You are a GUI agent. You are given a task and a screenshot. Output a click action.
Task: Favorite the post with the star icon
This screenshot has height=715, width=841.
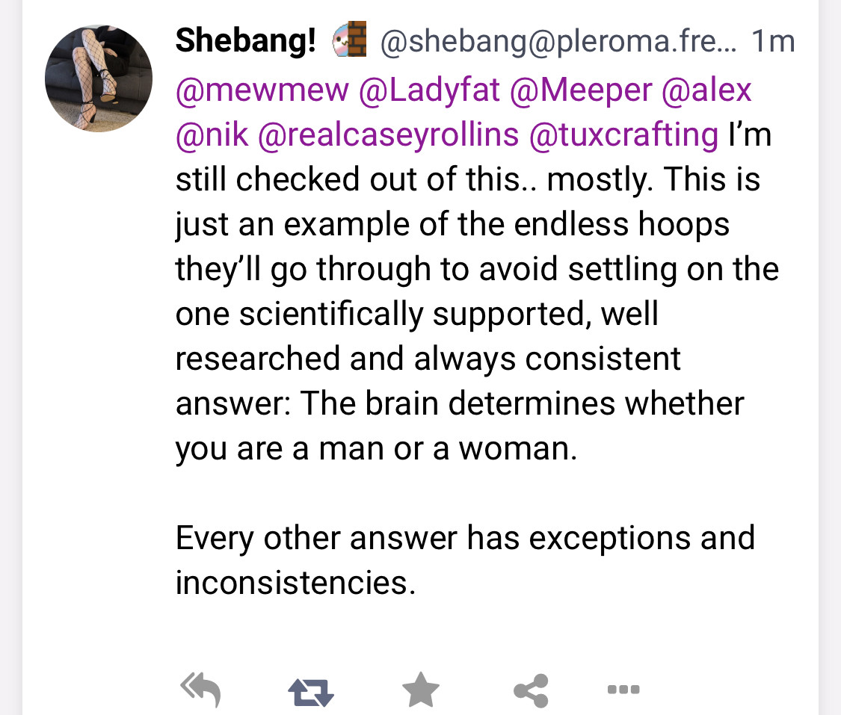pyautogui.click(x=421, y=689)
